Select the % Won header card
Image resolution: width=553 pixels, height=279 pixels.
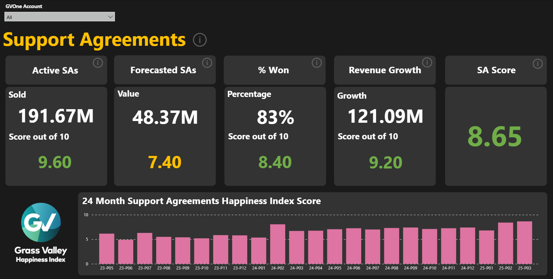[275, 70]
